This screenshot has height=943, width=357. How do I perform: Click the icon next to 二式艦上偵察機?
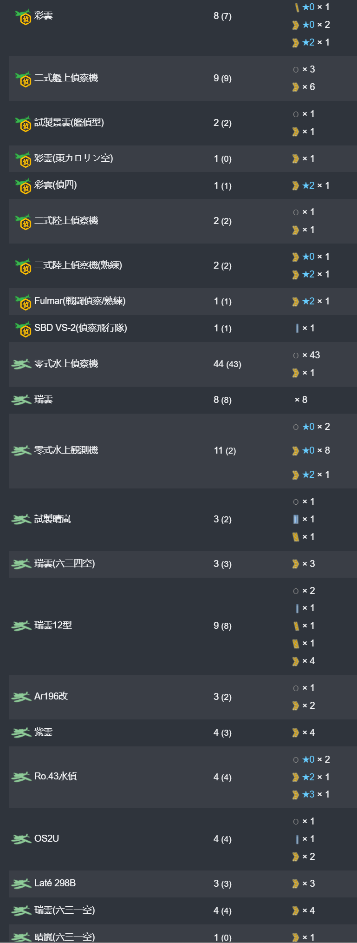click(x=22, y=79)
